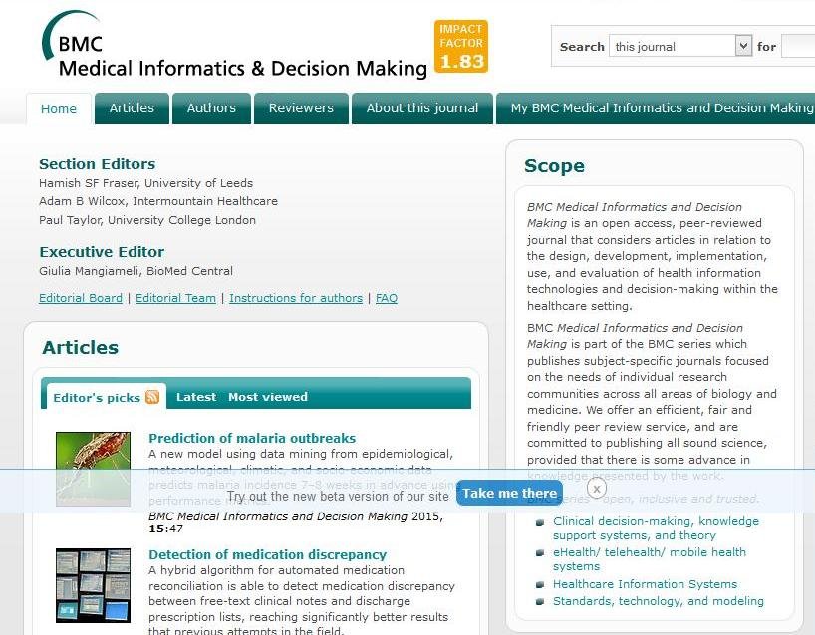Open the FAQ link
This screenshot has width=815, height=635.
387,297
